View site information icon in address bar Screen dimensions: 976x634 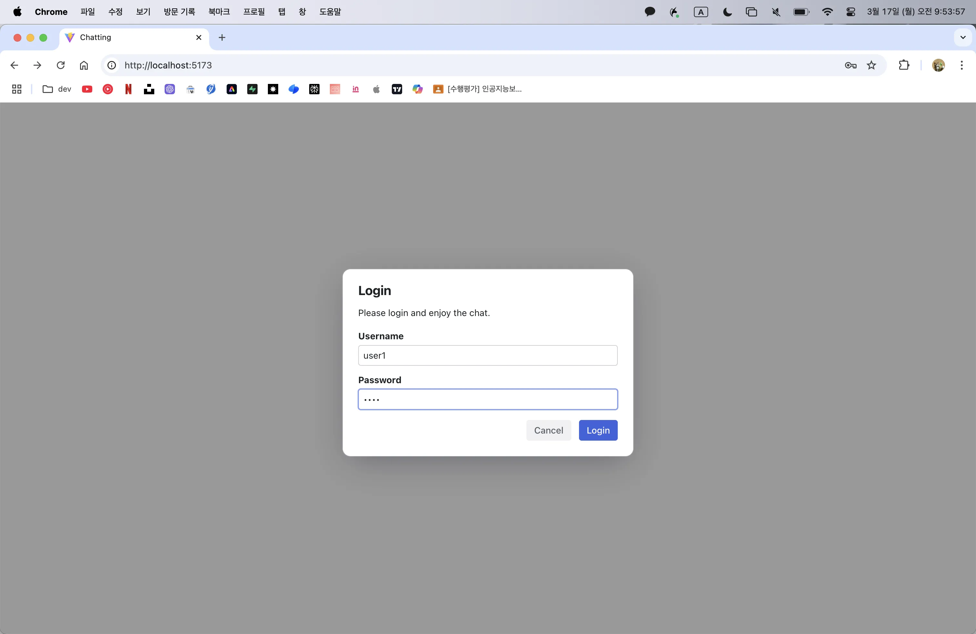[112, 65]
